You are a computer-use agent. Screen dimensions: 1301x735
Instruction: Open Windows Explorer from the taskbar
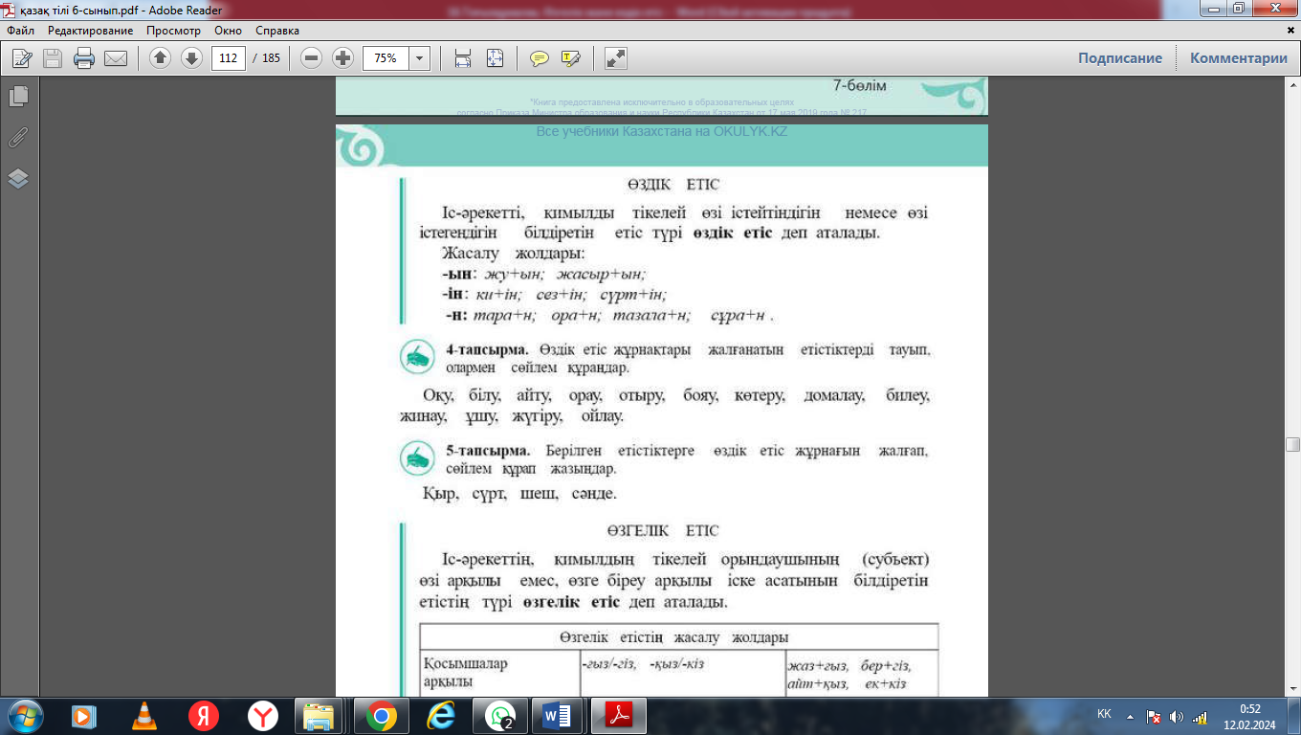coord(319,716)
